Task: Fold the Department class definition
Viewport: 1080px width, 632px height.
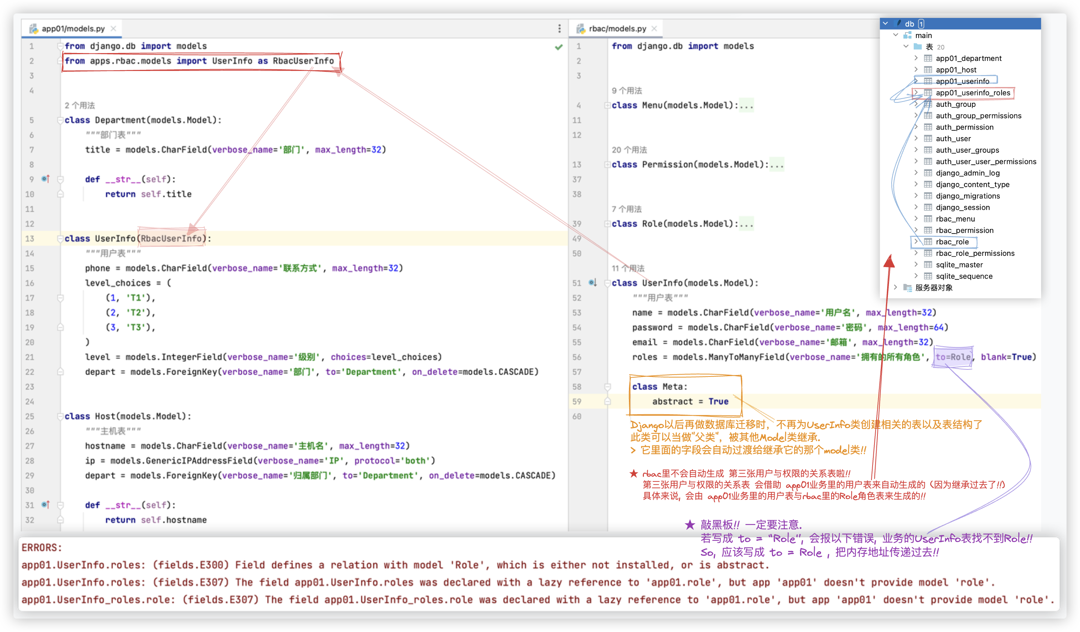Action: point(60,120)
